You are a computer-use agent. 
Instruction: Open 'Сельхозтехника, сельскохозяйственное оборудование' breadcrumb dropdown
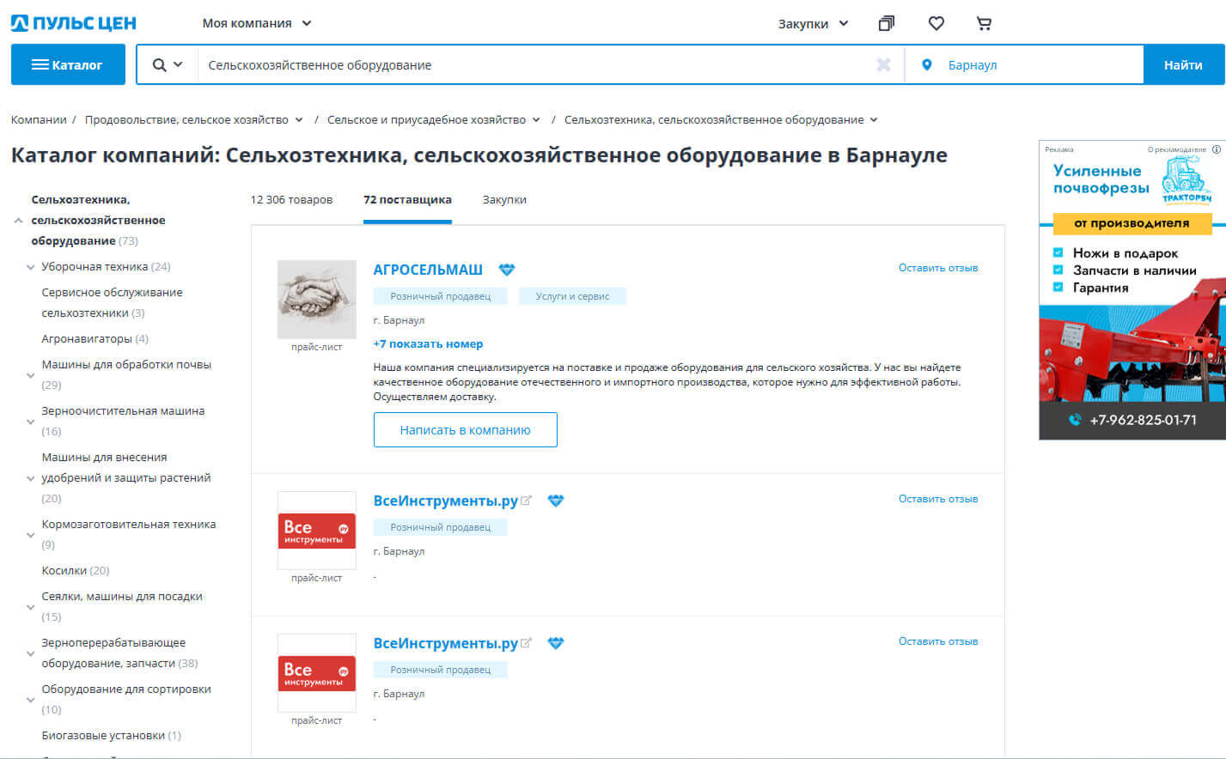pos(874,120)
